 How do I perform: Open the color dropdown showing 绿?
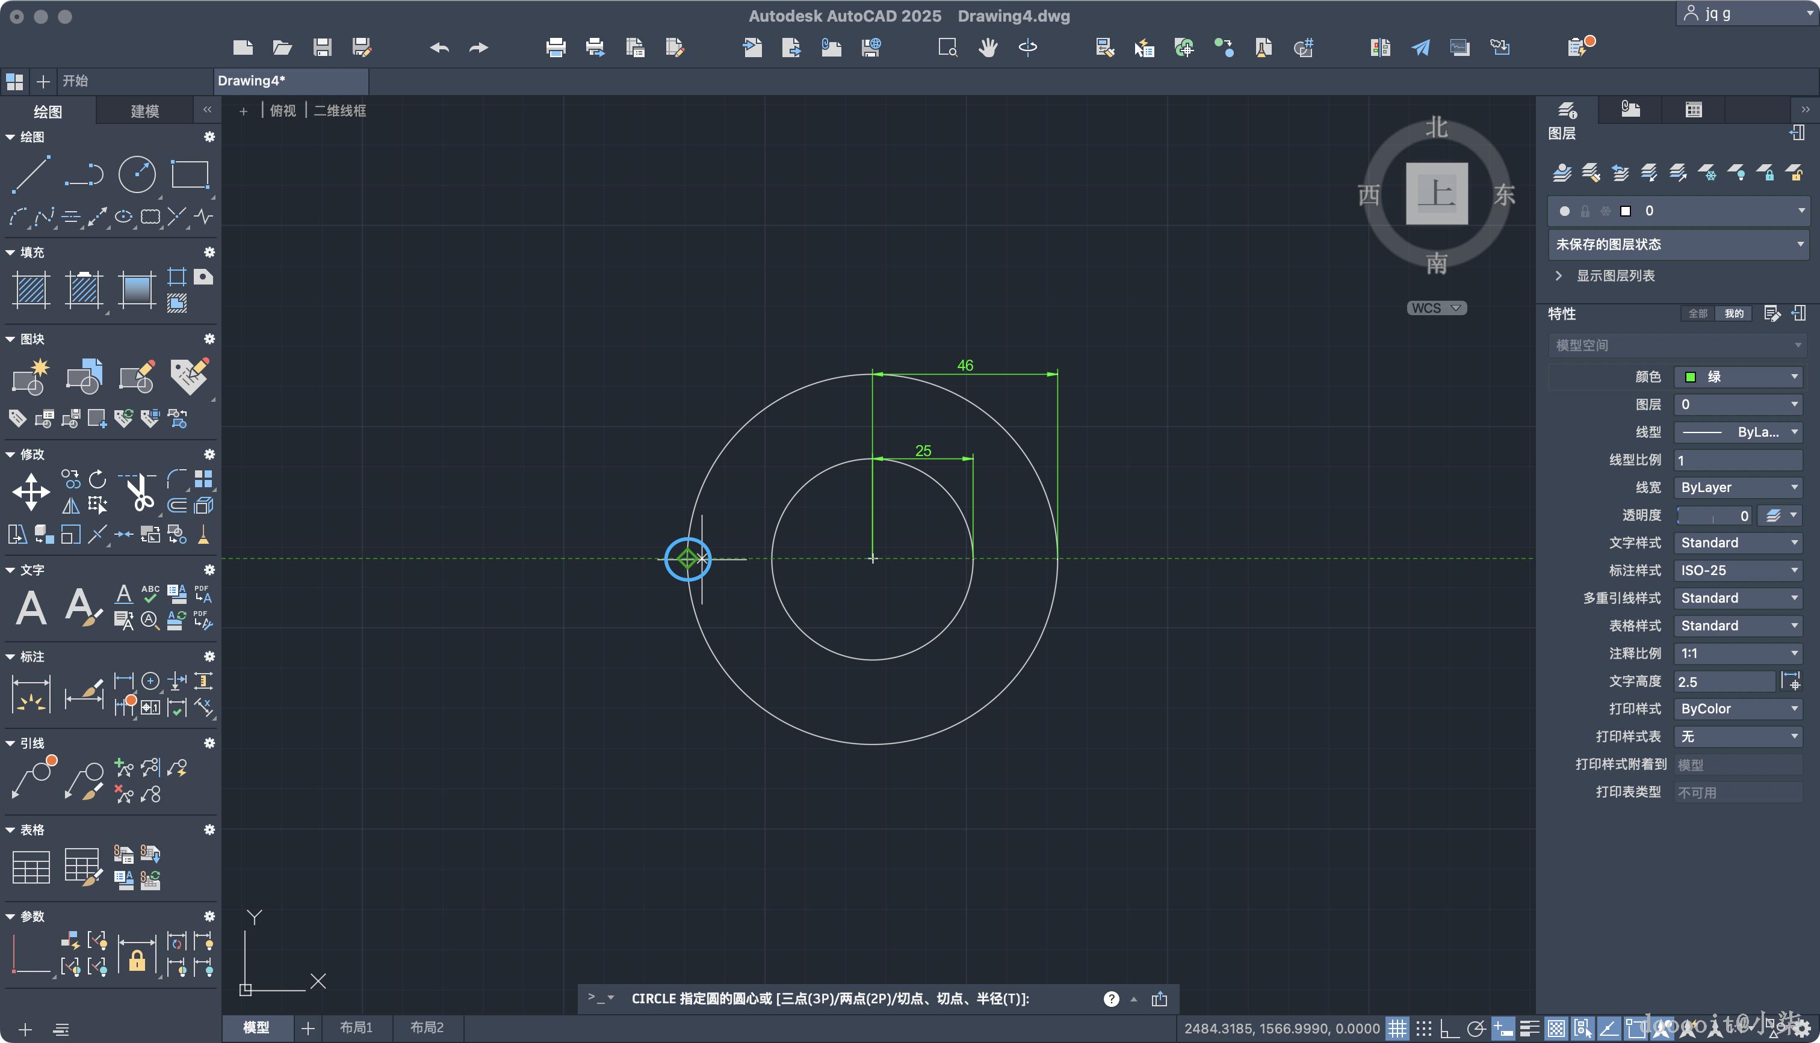pyautogui.click(x=1738, y=377)
